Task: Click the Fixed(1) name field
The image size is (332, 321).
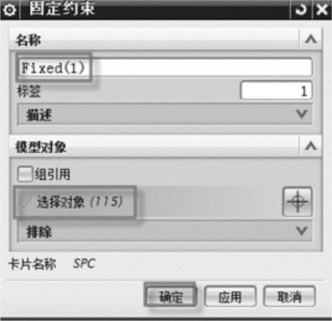Action: point(165,67)
